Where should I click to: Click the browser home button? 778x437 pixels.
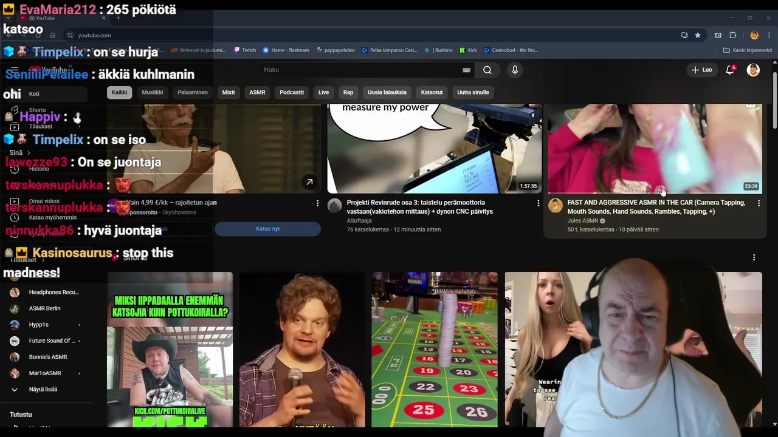(52, 35)
